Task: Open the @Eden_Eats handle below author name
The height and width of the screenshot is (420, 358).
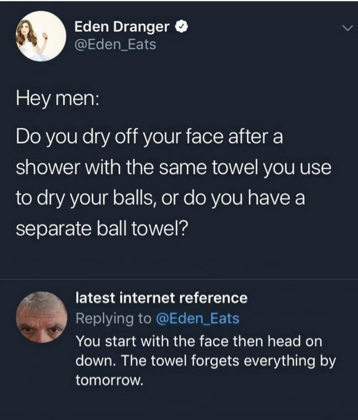Action: coord(115,45)
